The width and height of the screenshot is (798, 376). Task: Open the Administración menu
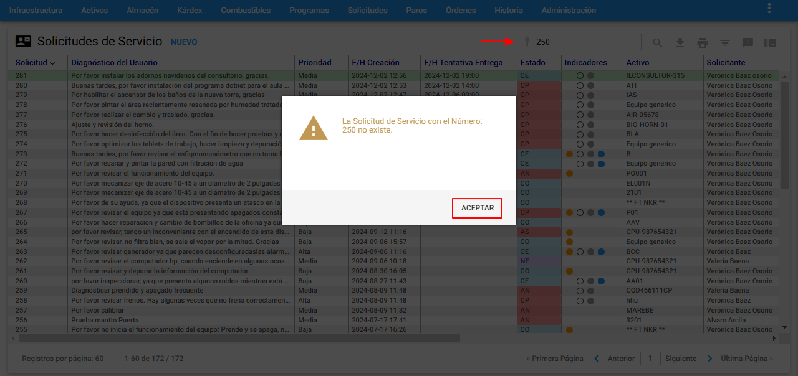click(569, 10)
